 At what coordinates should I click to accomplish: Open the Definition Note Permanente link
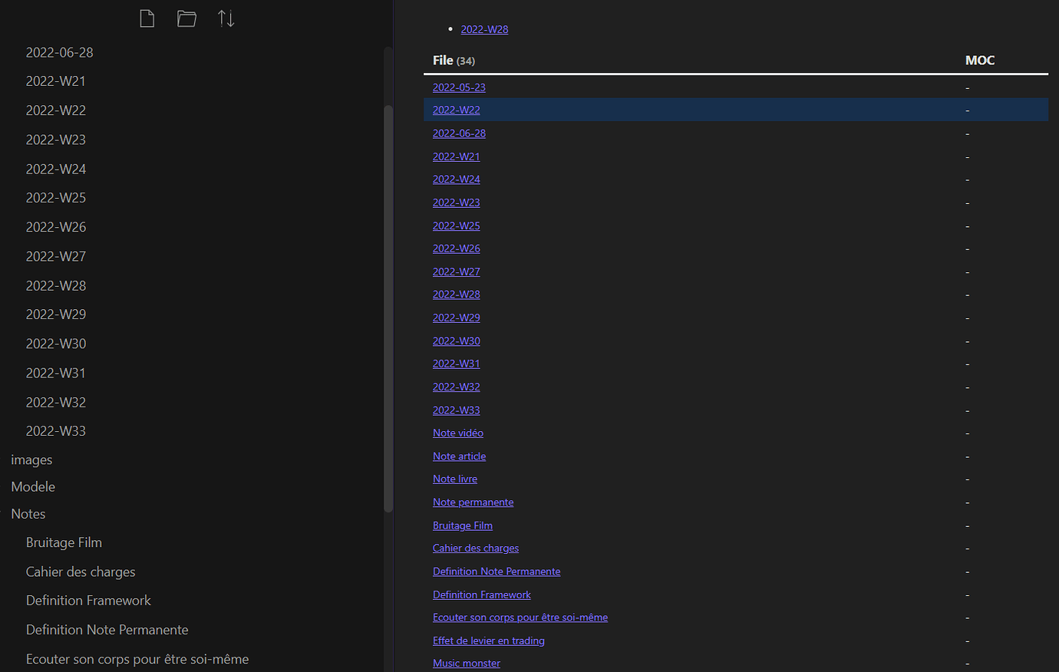[x=497, y=571]
